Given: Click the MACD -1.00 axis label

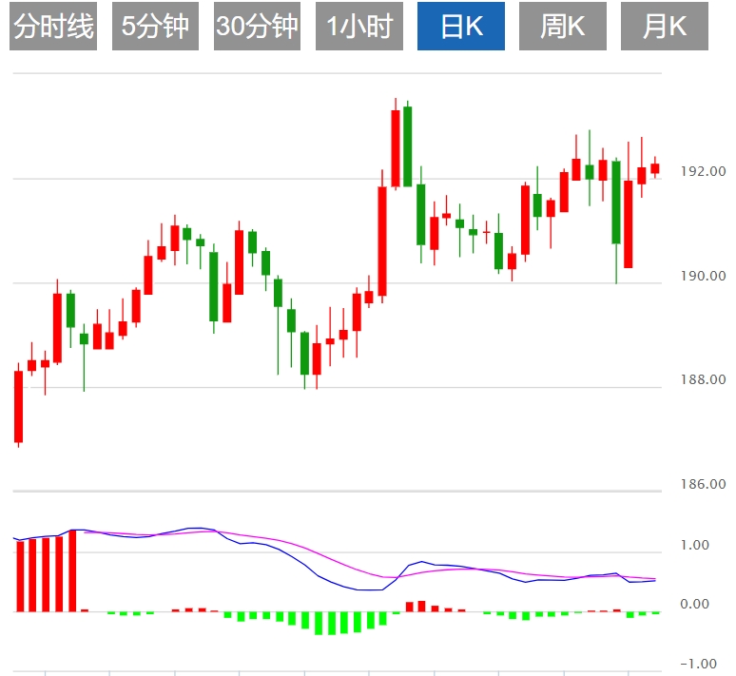Looking at the screenshot, I should pos(699,664).
